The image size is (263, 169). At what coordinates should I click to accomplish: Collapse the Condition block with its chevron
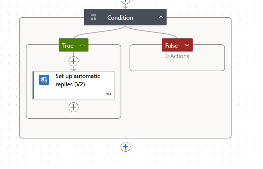pyautogui.click(x=161, y=17)
